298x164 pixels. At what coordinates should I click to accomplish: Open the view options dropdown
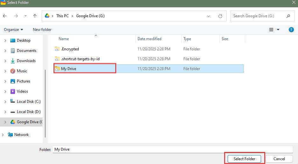278,30
